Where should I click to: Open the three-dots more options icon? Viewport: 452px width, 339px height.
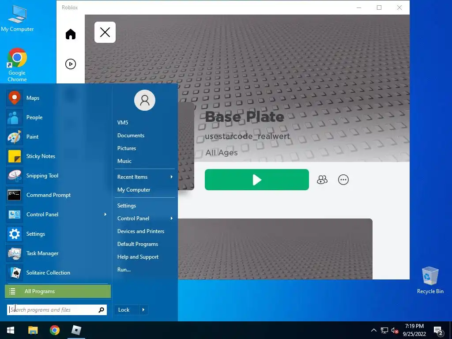pyautogui.click(x=343, y=180)
